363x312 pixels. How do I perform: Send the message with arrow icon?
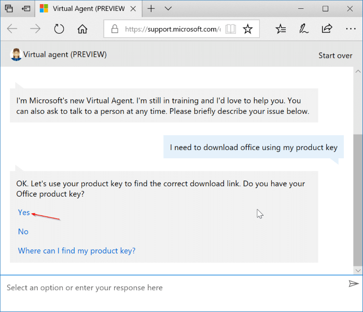coord(354,284)
